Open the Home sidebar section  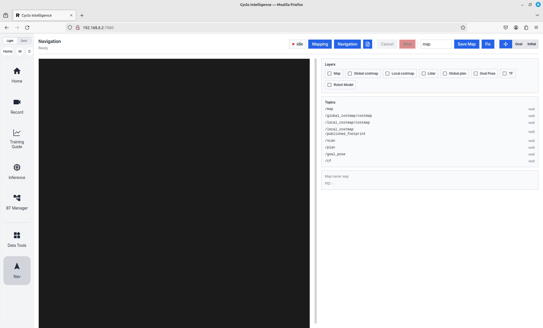(x=17, y=75)
